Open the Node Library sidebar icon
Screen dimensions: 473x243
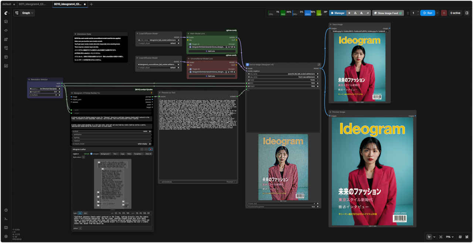click(6, 30)
